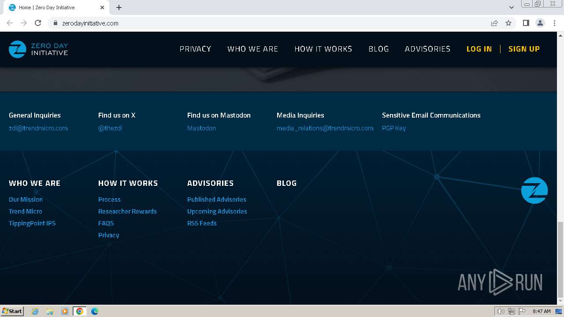Open a new tab with plus button
Screen dimensions: 564x317
pyautogui.click(x=119, y=7)
